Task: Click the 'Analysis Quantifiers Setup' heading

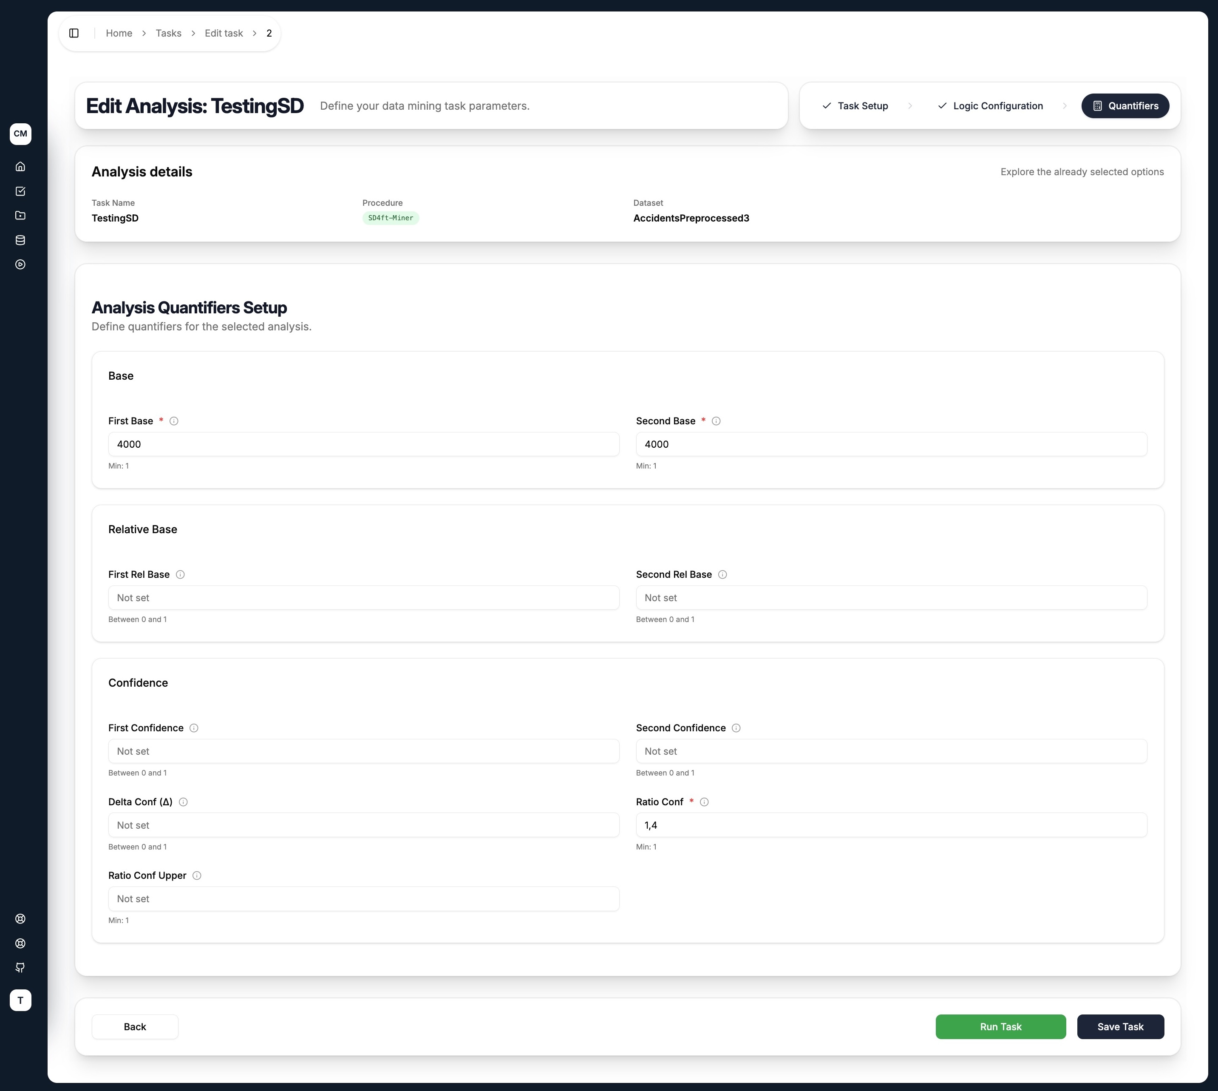Action: pos(189,307)
